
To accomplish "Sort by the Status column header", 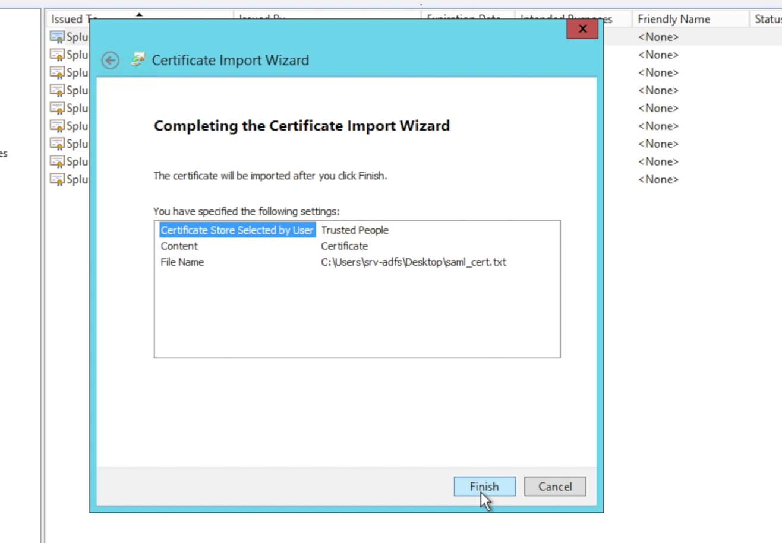I will (767, 19).
